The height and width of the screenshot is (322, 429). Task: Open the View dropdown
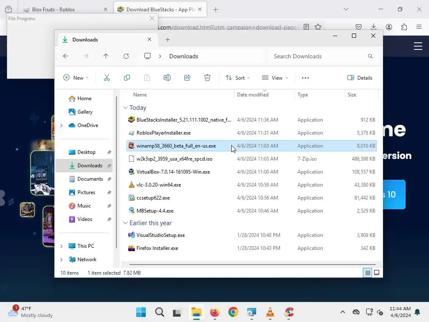pyautogui.click(x=275, y=78)
